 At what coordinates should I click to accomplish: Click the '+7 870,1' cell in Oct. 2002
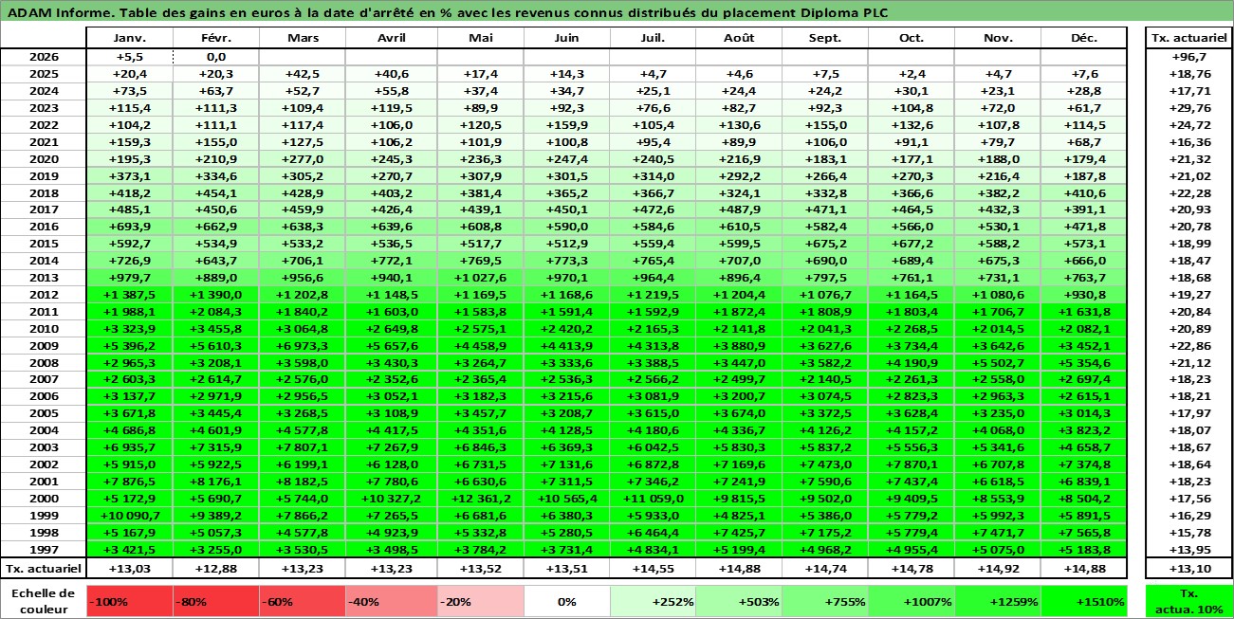click(x=912, y=465)
